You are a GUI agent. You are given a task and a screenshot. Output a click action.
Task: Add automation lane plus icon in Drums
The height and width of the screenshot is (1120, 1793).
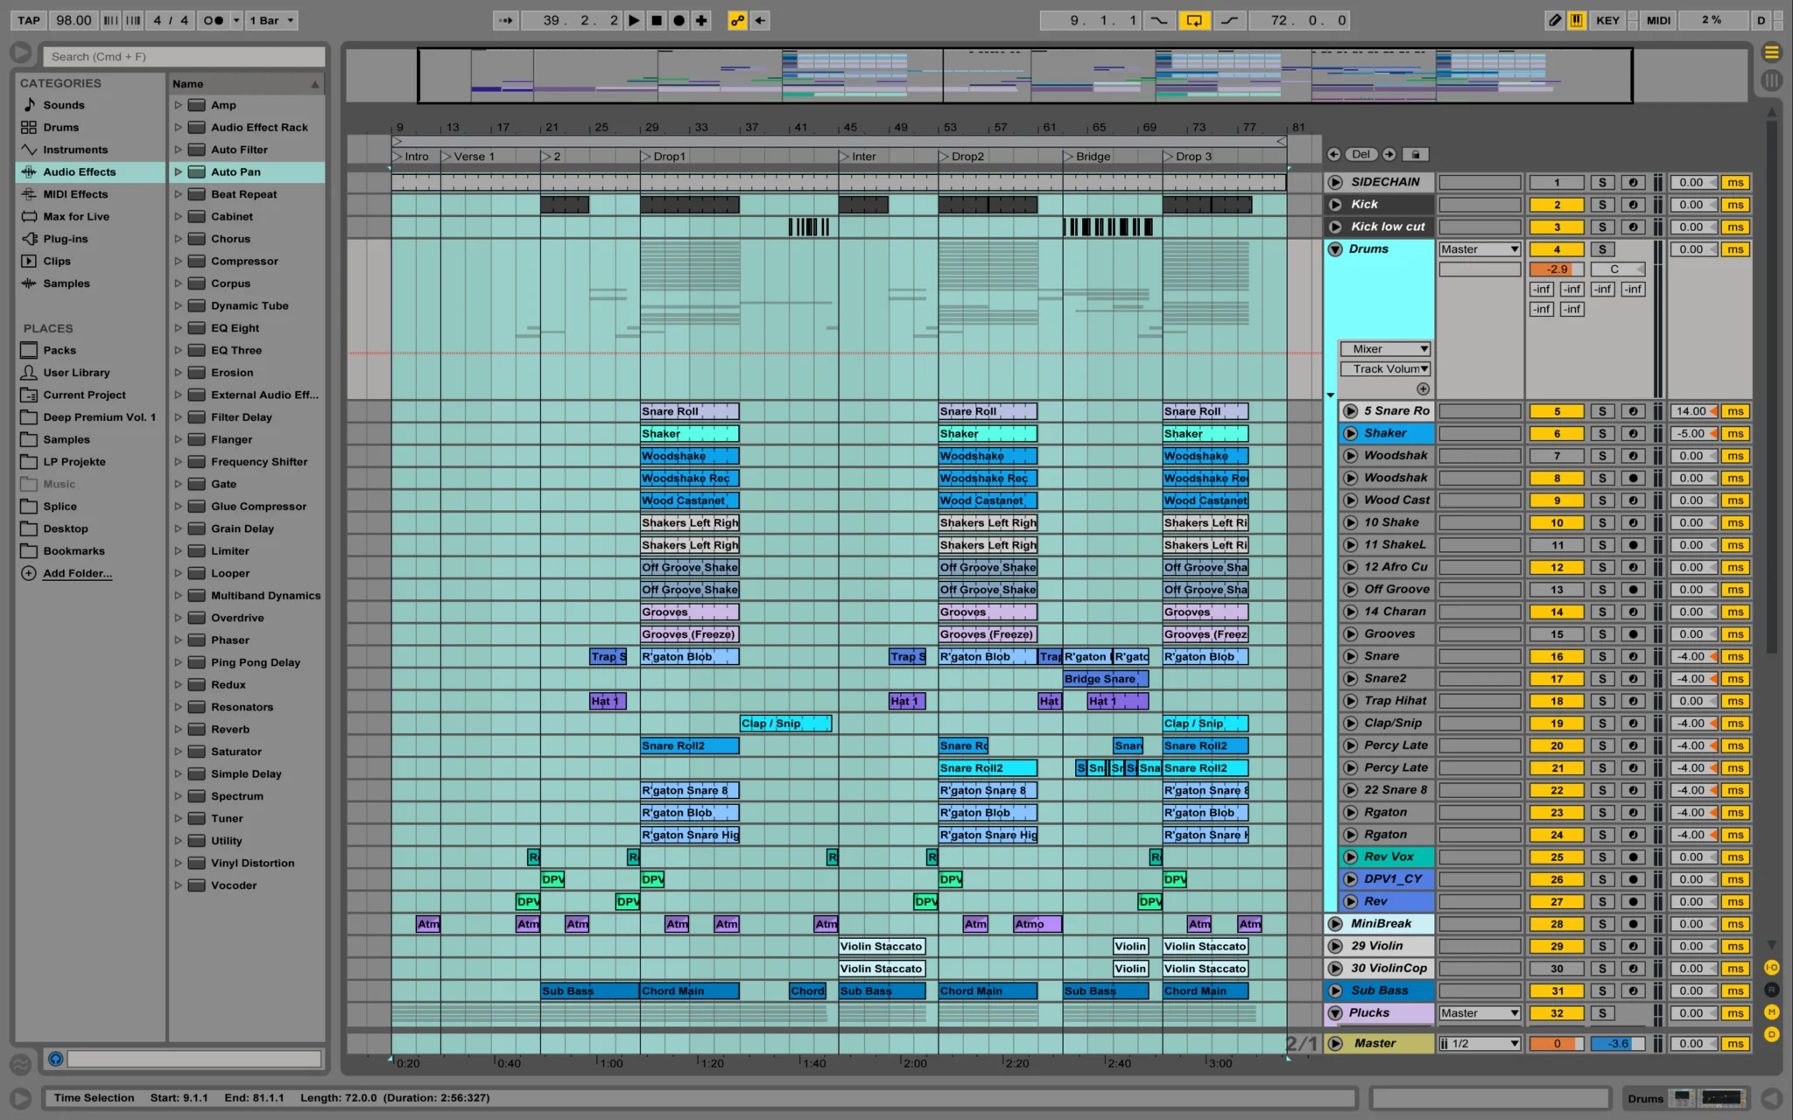click(x=1423, y=388)
